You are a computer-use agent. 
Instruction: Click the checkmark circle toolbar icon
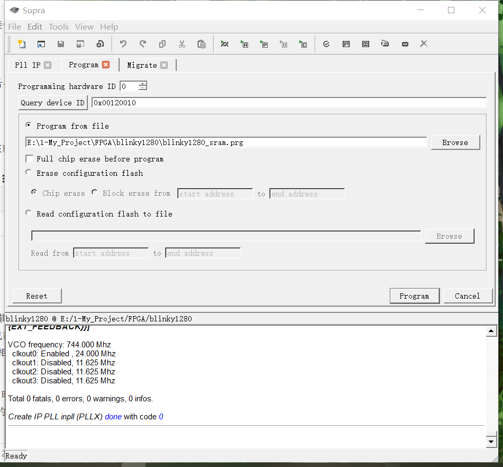(326, 44)
